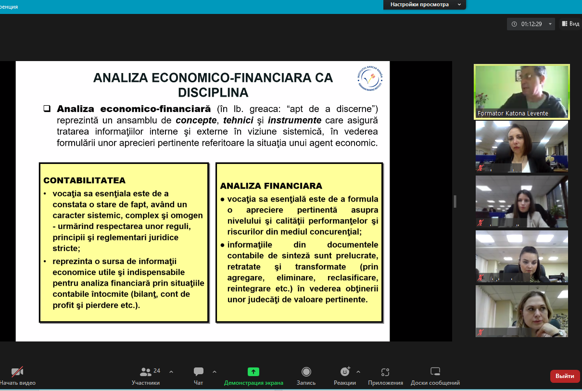Expand the arrow beside Участники

coord(171,372)
